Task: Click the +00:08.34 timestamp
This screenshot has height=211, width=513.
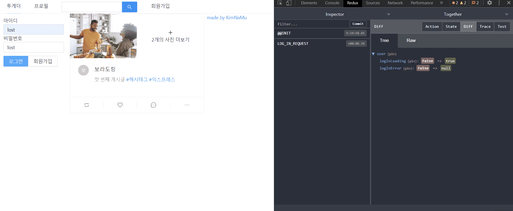Action: click(x=356, y=44)
